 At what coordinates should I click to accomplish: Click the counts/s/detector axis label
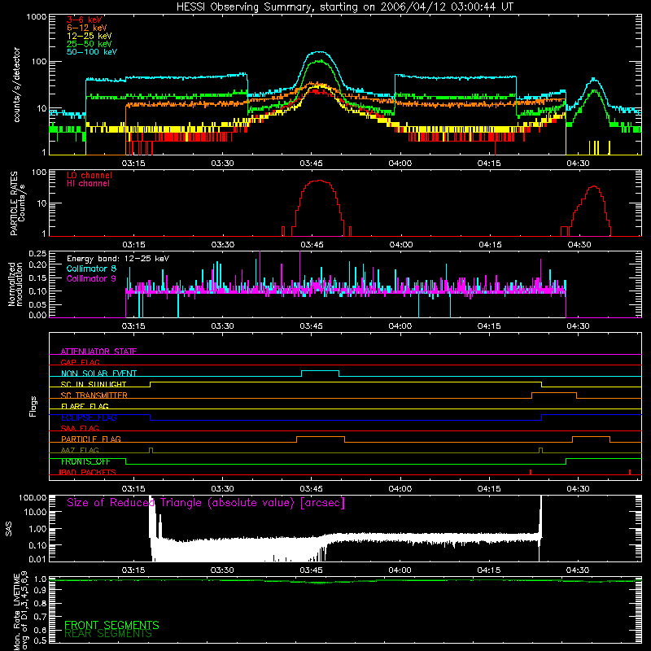tap(17, 85)
